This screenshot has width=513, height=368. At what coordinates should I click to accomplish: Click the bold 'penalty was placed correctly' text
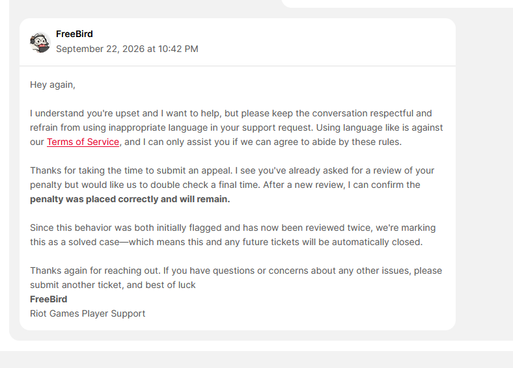[94, 199]
